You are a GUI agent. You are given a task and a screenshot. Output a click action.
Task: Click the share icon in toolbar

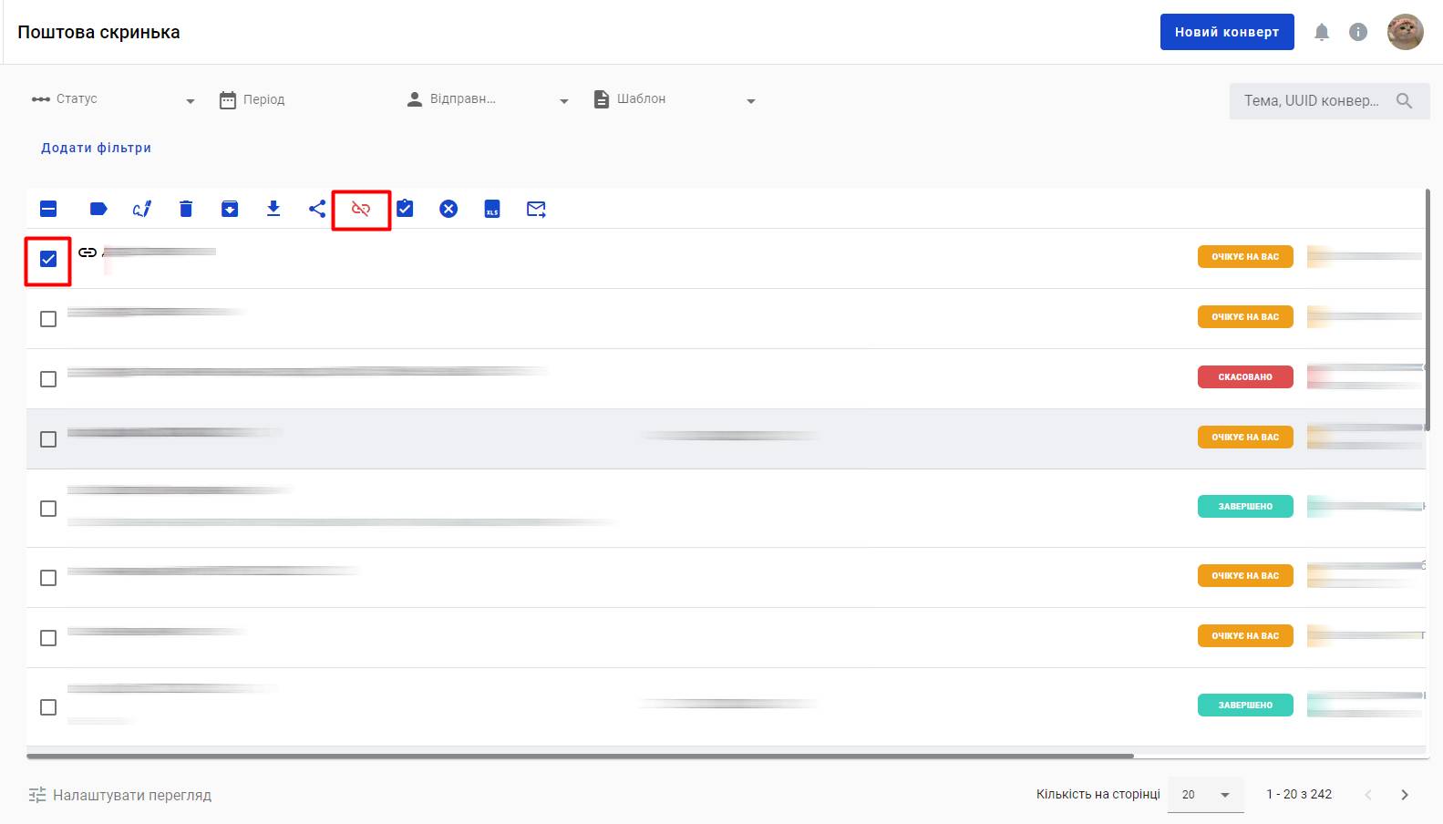pos(317,210)
